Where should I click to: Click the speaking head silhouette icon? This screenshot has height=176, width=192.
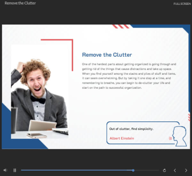tap(180, 136)
